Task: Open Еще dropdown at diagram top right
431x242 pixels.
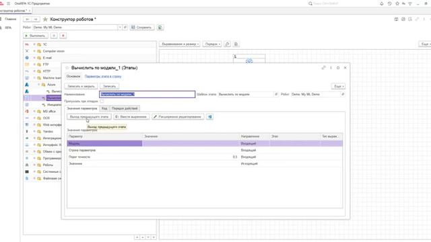Action: (x=425, y=44)
